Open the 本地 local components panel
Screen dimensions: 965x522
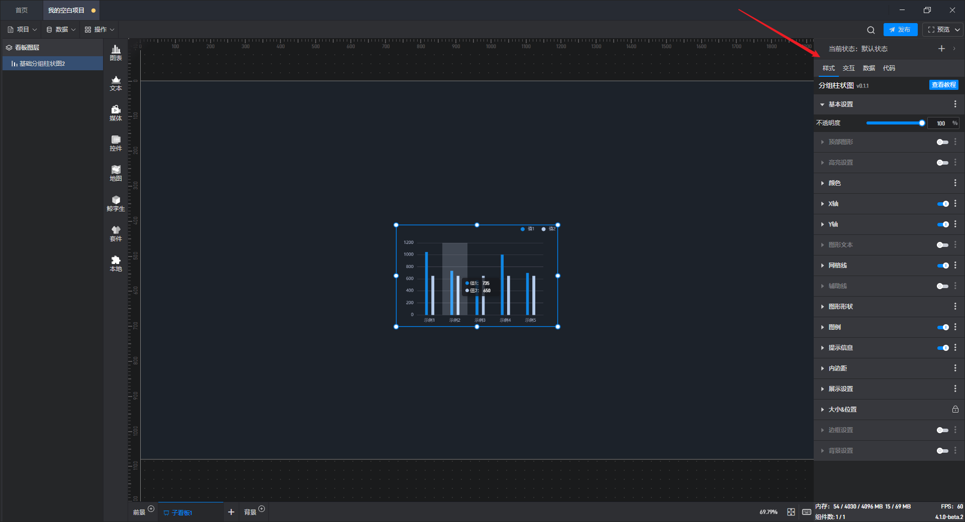coord(116,264)
